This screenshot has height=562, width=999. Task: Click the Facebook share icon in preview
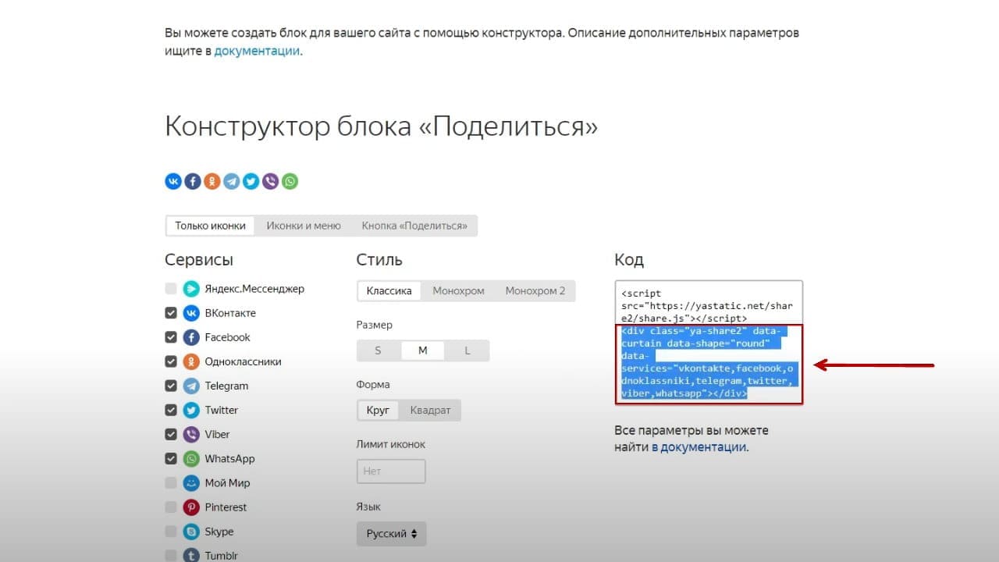tap(193, 181)
